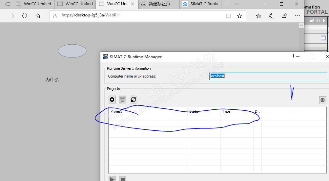Switch to SIMATIC Runtime browser tab
329x181 pixels.
(x=200, y=4)
